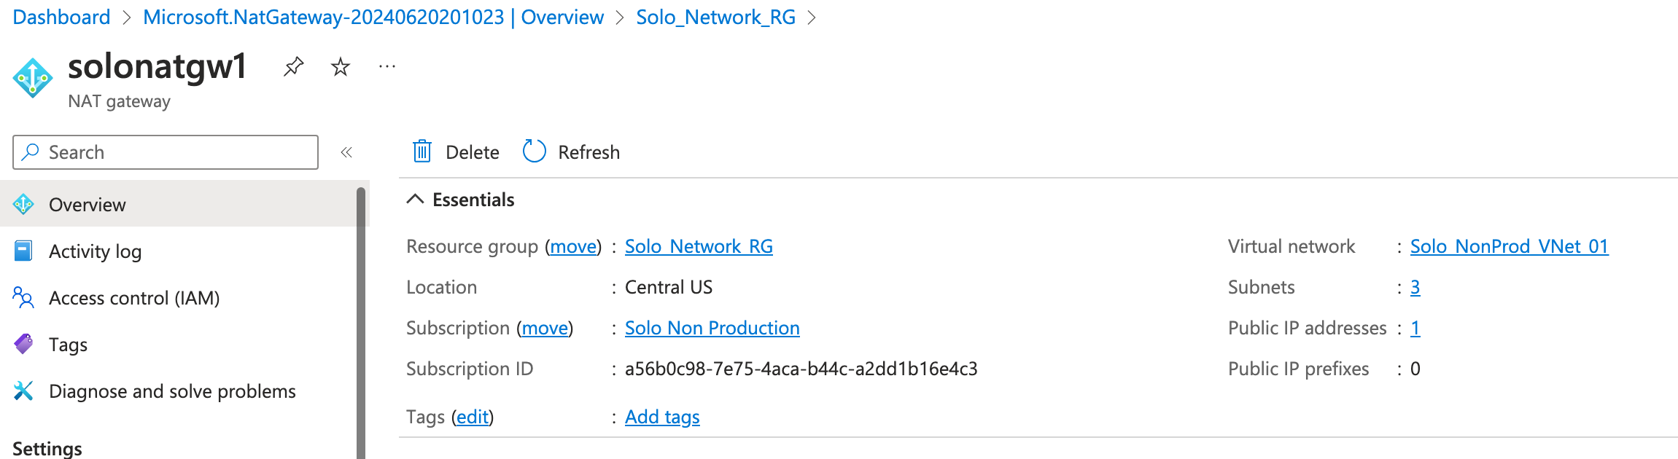
Task: Collapse the sidebar menu with the double chevron
Action: pos(346,152)
